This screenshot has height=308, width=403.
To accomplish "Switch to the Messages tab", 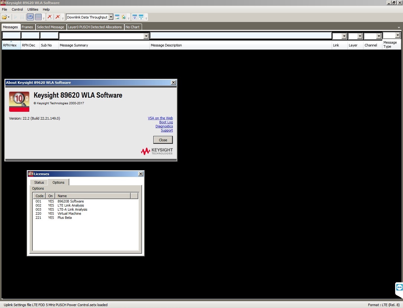I will [x=10, y=27].
